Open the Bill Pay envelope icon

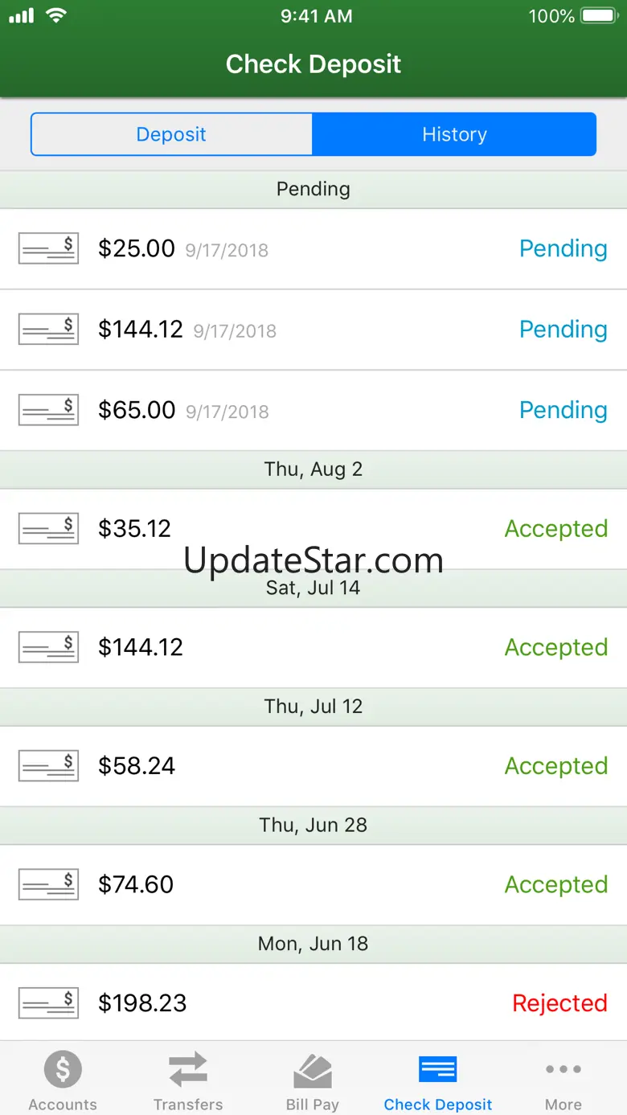coord(313,1071)
